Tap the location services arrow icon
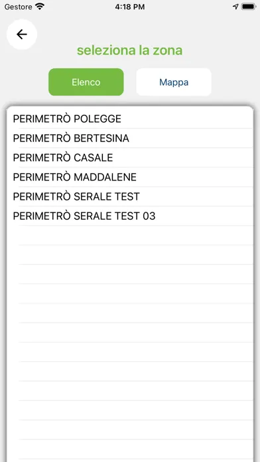Viewport: 260px width, 462px height. [235, 7]
